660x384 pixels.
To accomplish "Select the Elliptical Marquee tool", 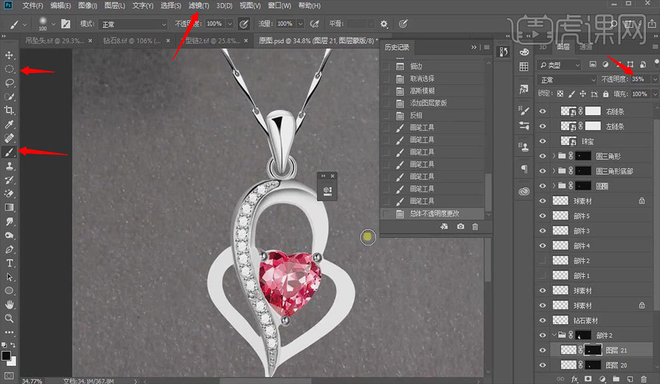I will click(x=9, y=69).
